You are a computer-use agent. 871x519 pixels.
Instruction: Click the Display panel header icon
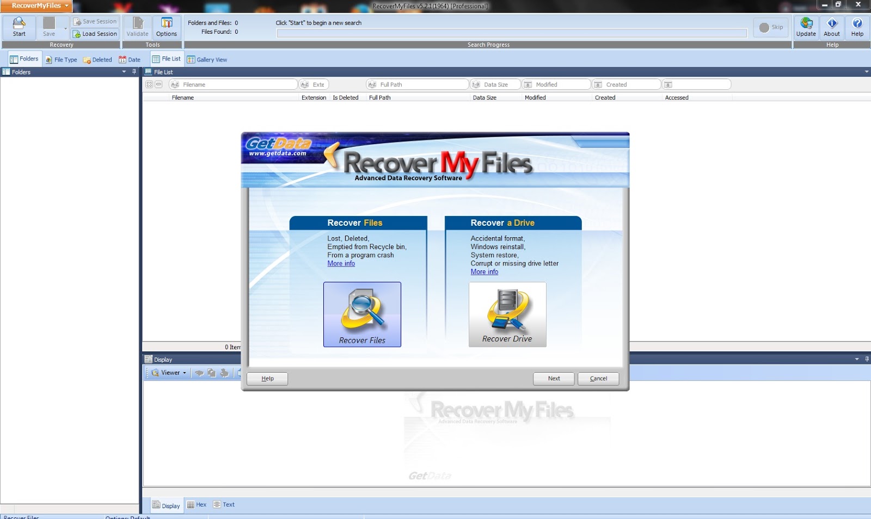point(148,359)
